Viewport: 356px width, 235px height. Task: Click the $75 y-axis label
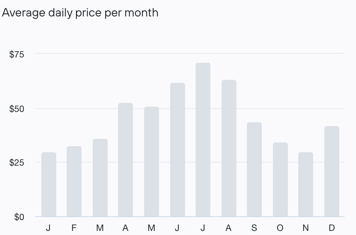tap(16, 54)
